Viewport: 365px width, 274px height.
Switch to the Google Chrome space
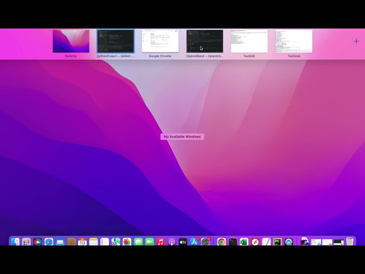[x=160, y=42]
